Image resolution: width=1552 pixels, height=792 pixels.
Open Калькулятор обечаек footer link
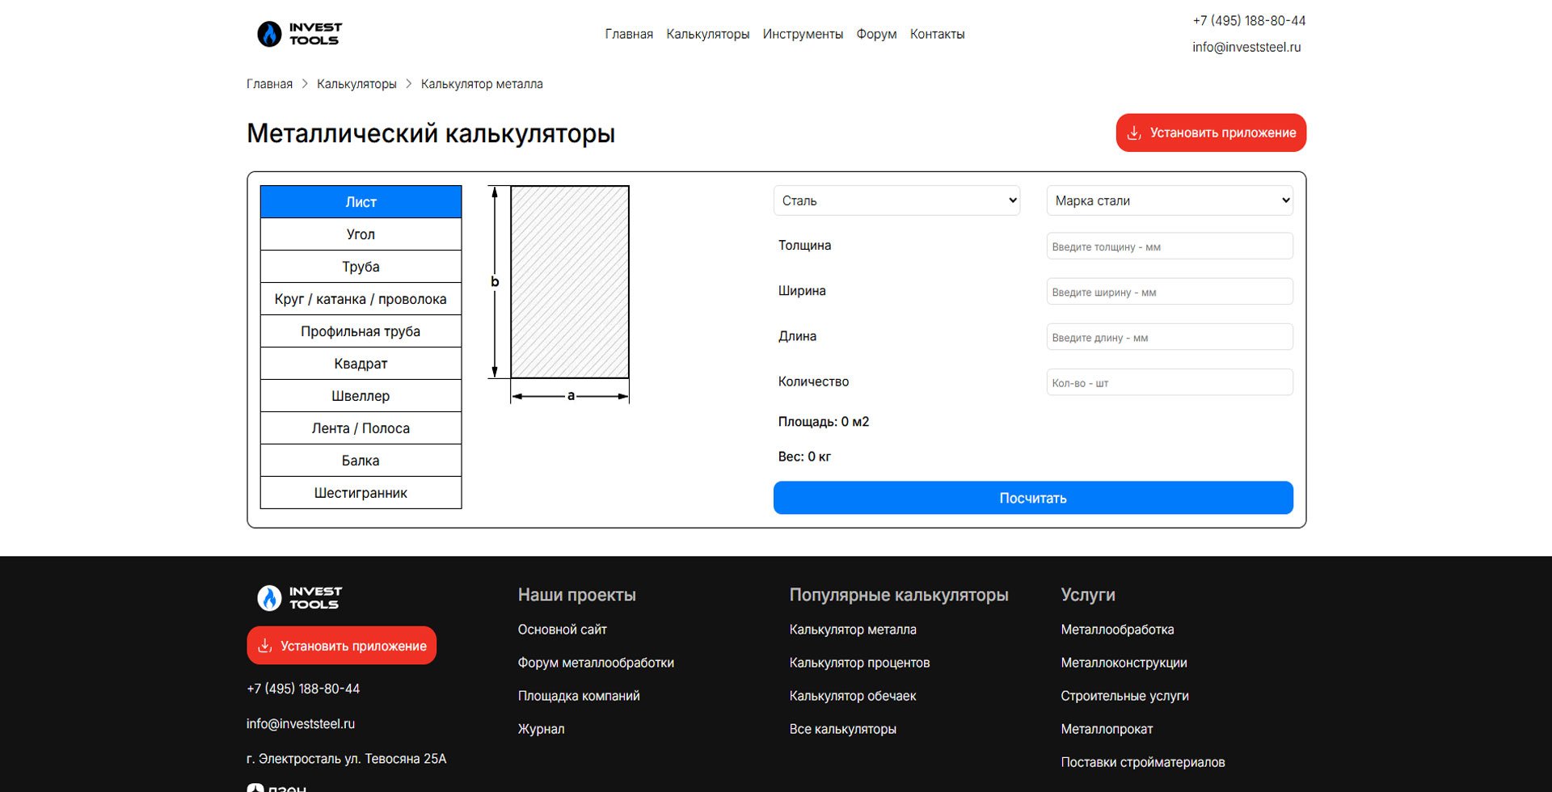(x=852, y=696)
